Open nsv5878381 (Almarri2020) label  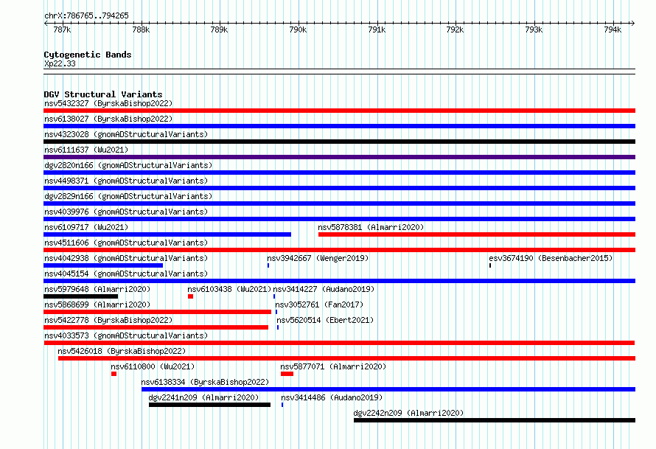pyautogui.click(x=371, y=227)
